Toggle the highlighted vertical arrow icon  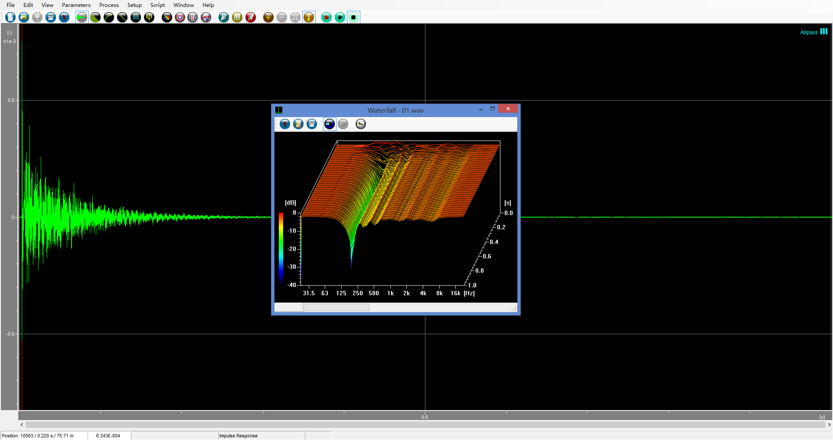309,17
